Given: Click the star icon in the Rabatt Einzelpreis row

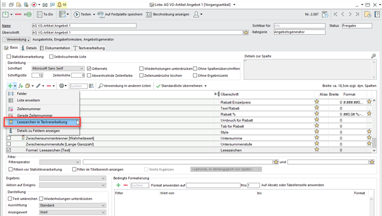Looking at the screenshot, I should tap(317, 102).
